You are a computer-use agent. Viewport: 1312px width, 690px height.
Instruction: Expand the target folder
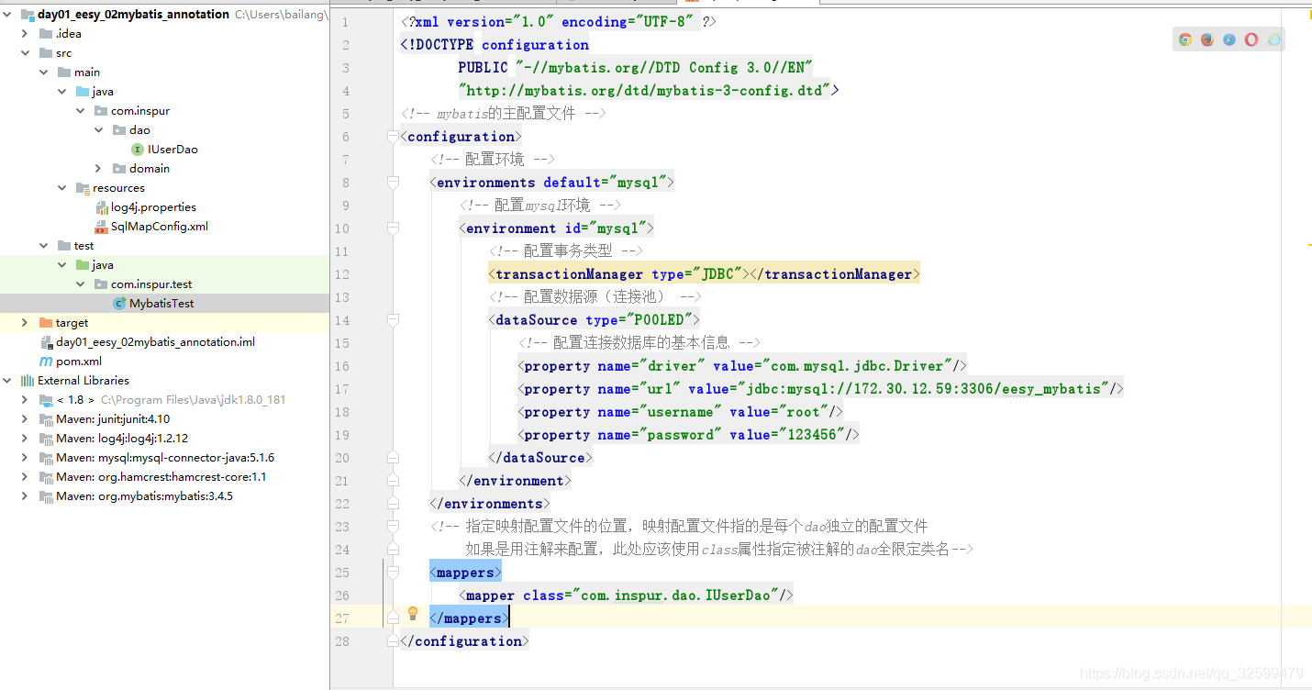26,323
